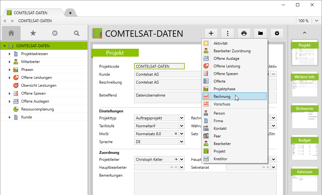Screen dimensions: 322x195
Task: Expand the Projektadressen tree node
Action: 10,54
